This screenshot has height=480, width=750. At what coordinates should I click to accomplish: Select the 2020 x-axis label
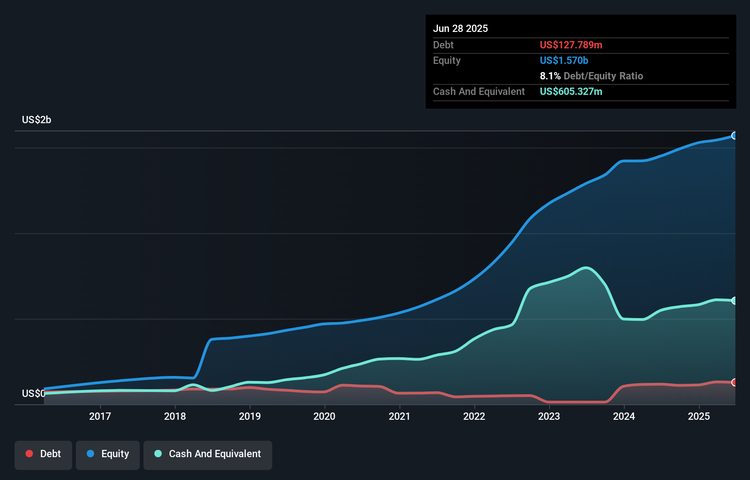point(324,416)
